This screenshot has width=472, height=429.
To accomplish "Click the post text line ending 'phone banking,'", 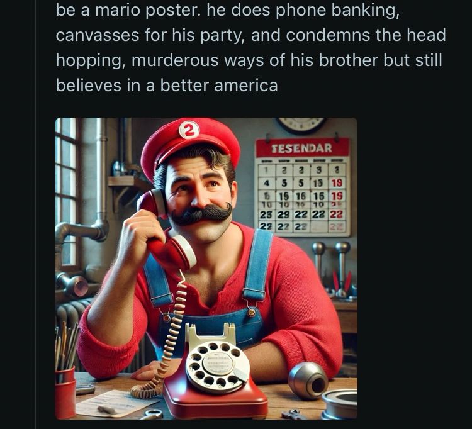I will (x=228, y=11).
